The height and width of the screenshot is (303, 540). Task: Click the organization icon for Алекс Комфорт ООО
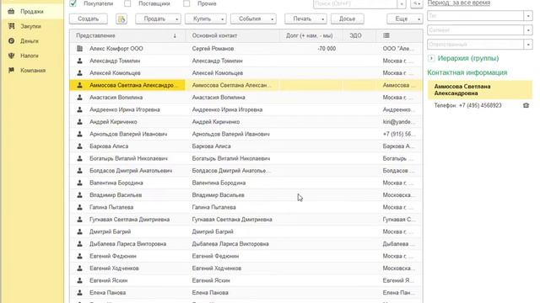click(80, 49)
